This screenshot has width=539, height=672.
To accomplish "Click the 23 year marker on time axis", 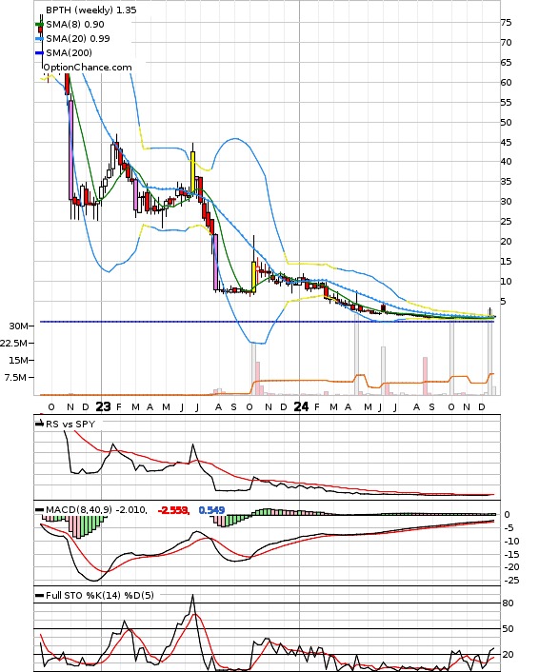I will 103,406.
